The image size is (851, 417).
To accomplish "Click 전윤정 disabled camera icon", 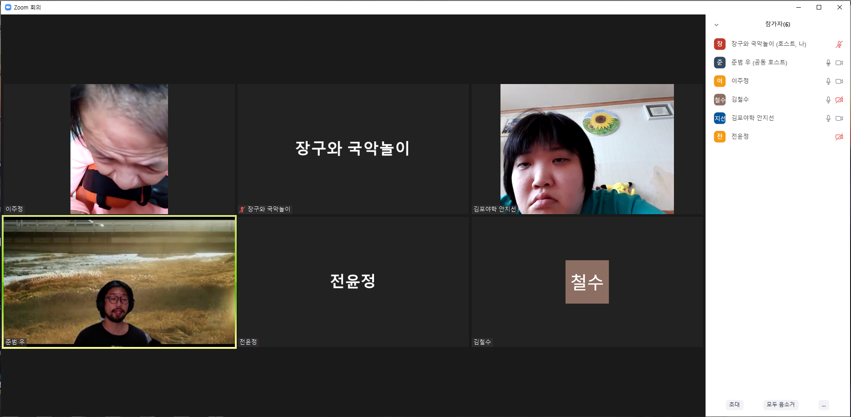I will tap(839, 137).
